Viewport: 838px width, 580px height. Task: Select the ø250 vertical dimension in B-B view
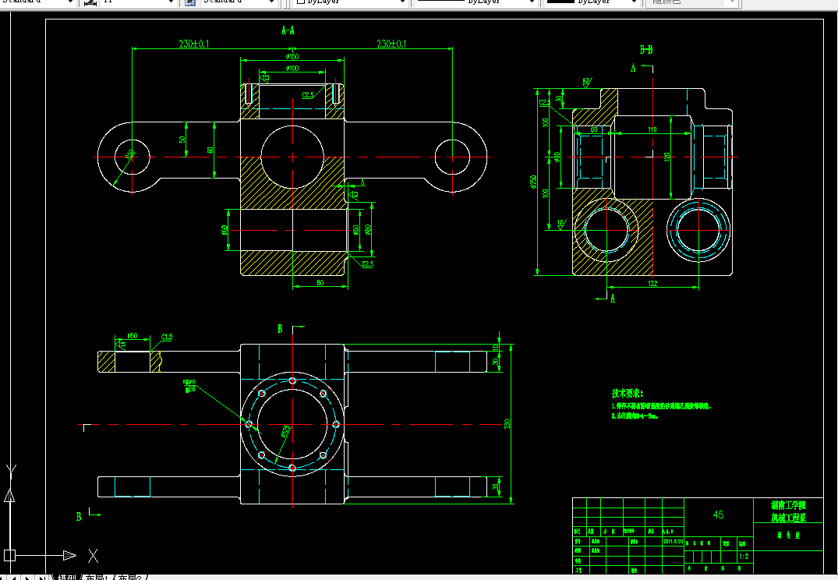533,182
